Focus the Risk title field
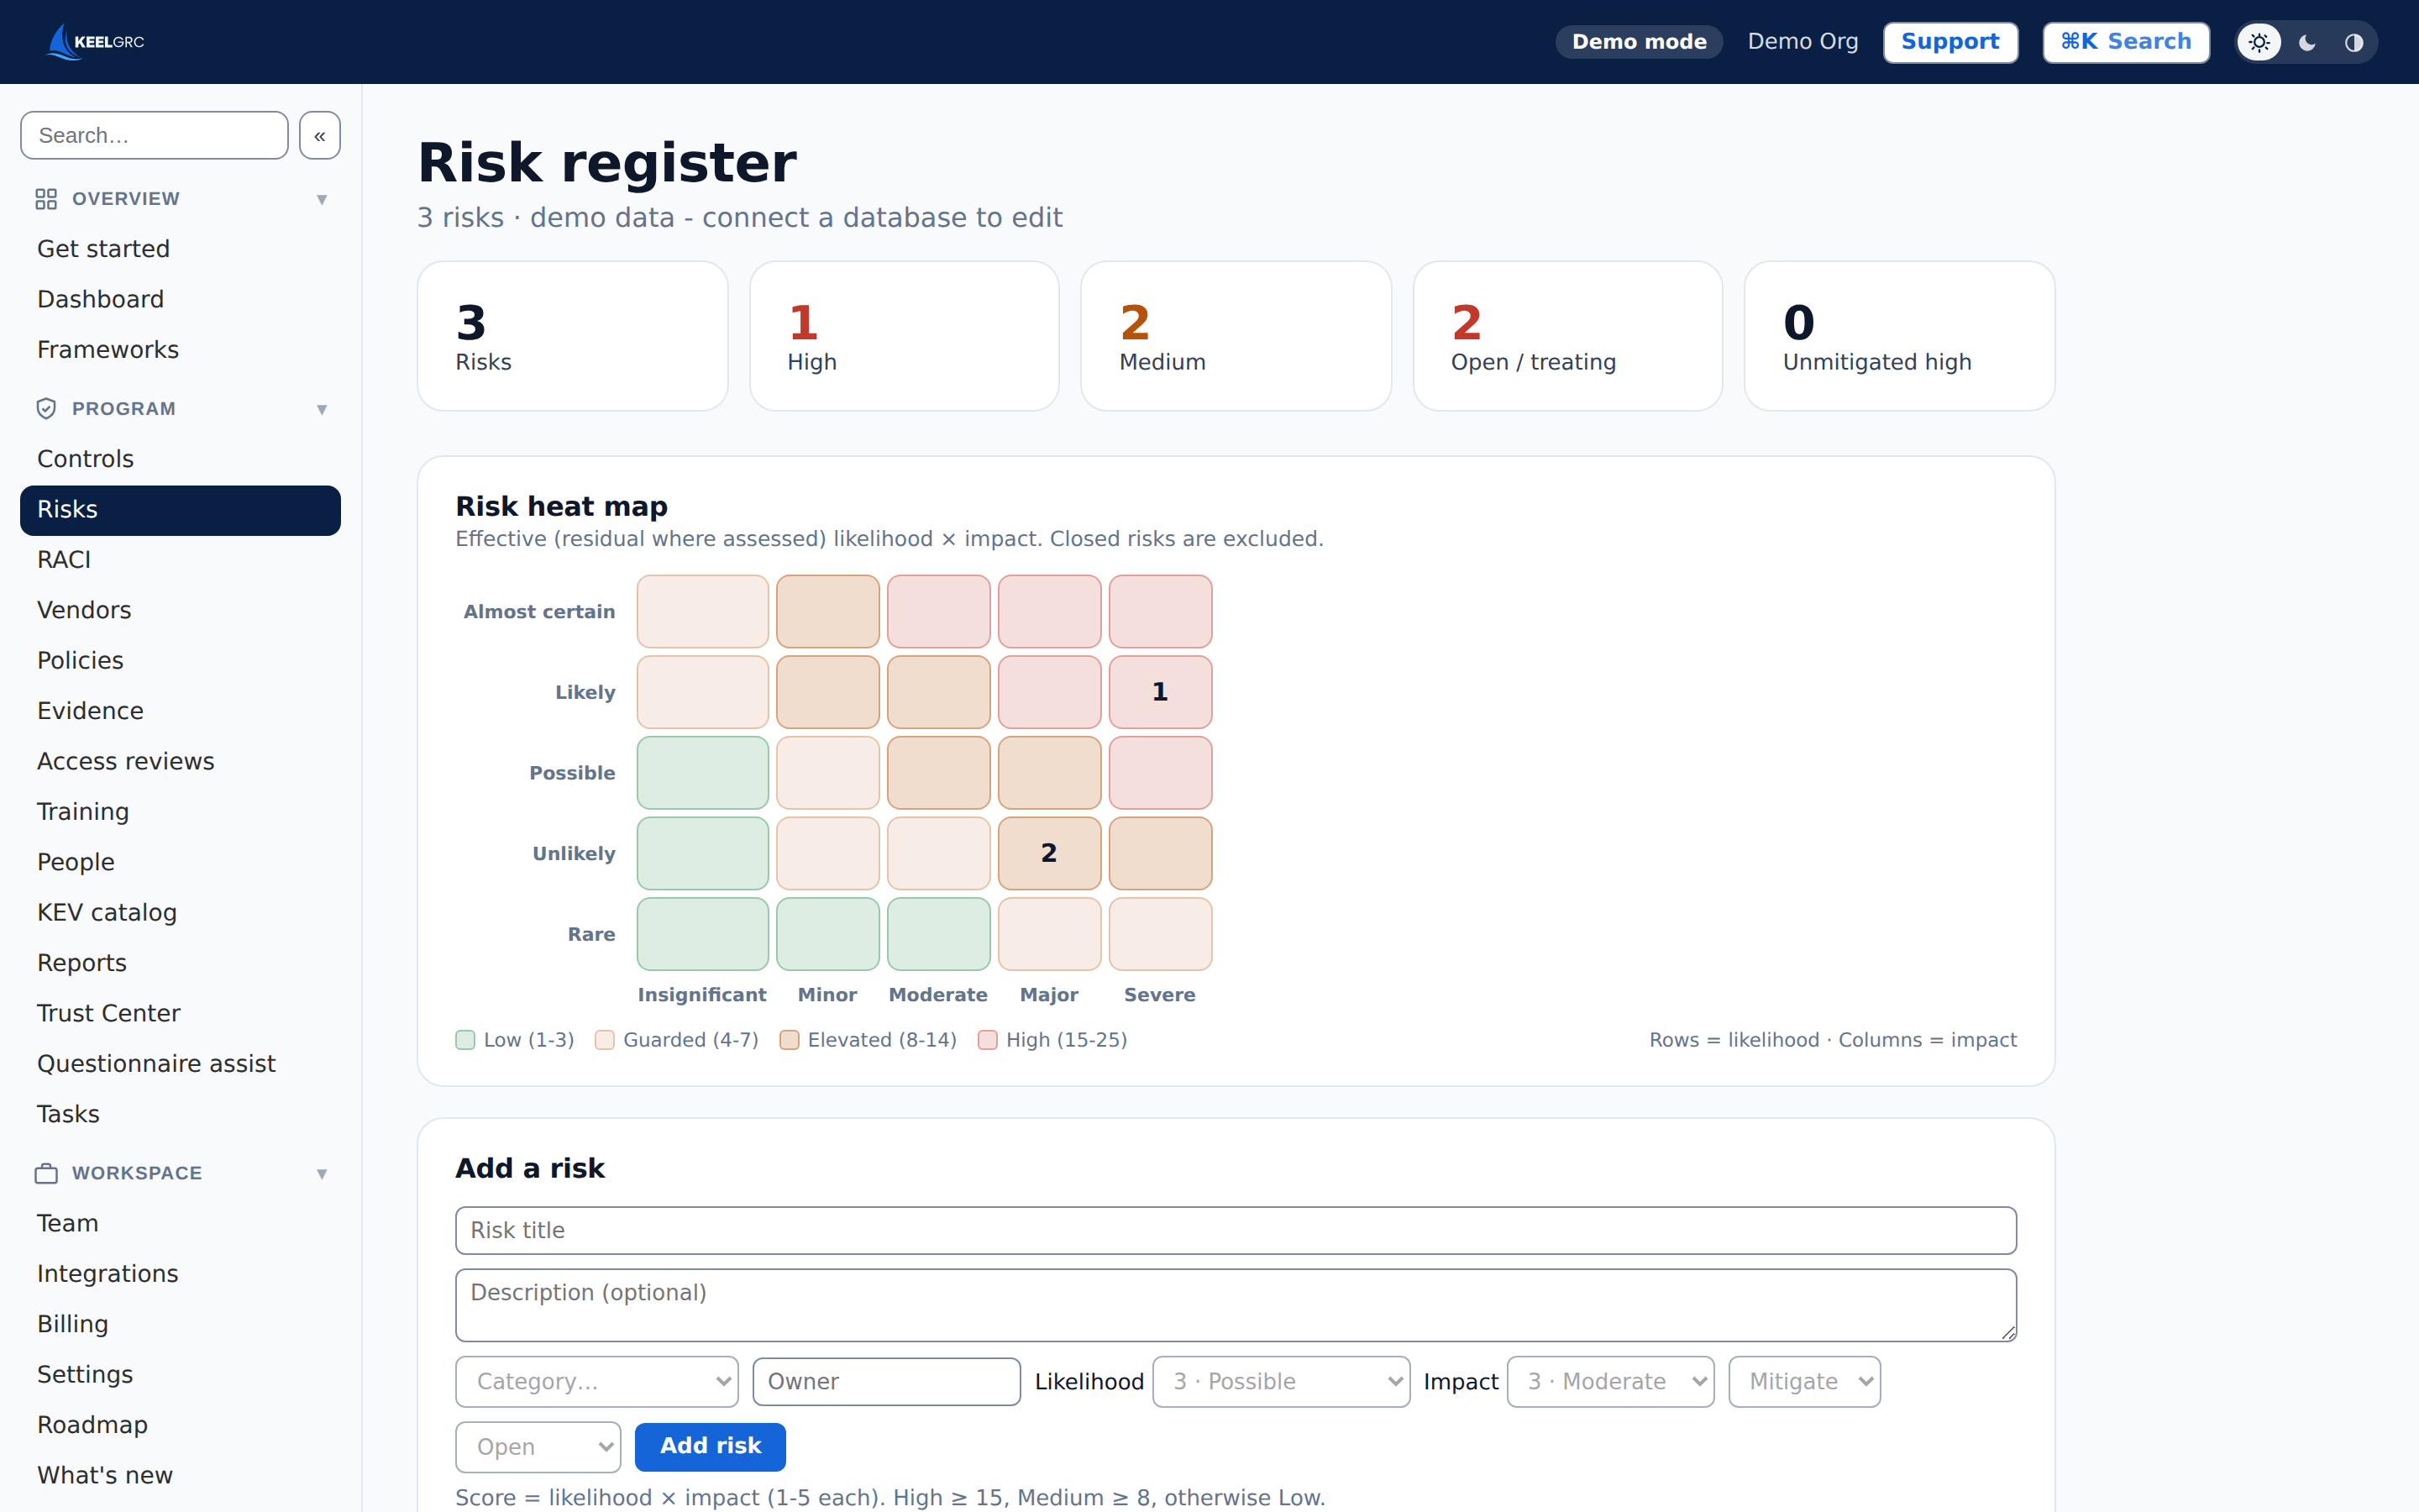Image resolution: width=2419 pixels, height=1512 pixels. 1236,1230
